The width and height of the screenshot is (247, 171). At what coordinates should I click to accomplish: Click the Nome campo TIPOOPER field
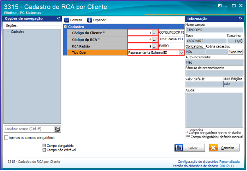(215, 30)
